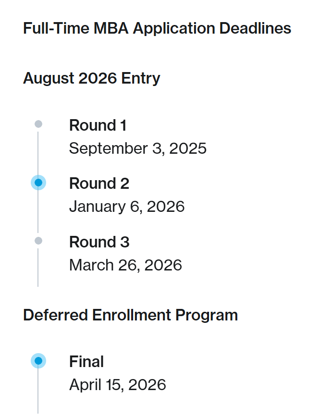332x417 pixels.
Task: Select the 'Round 2' label
Action: (x=99, y=184)
